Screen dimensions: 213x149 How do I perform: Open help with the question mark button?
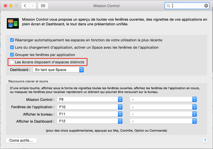(205, 140)
